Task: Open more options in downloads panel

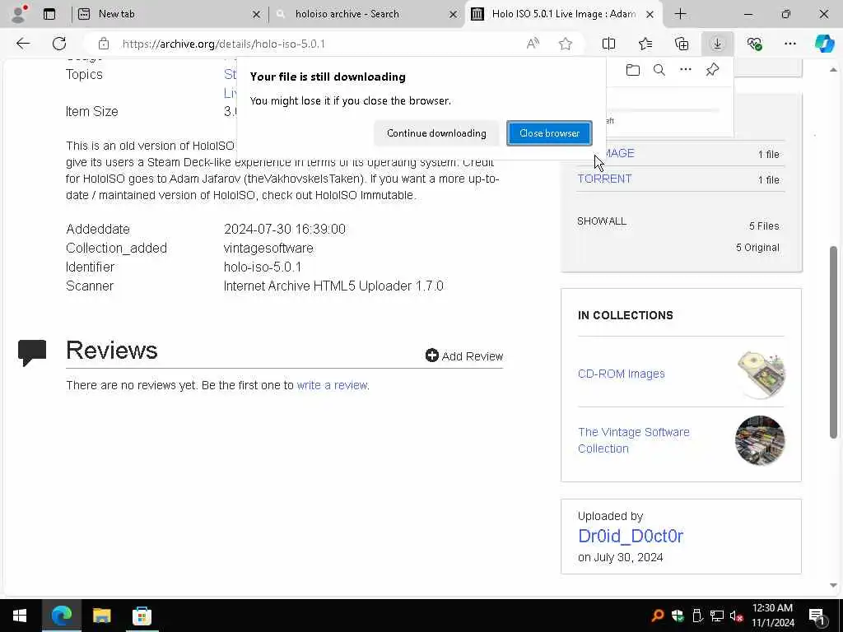Action: (686, 70)
